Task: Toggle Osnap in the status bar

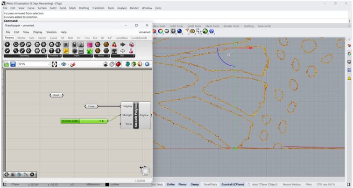Action: click(x=195, y=184)
